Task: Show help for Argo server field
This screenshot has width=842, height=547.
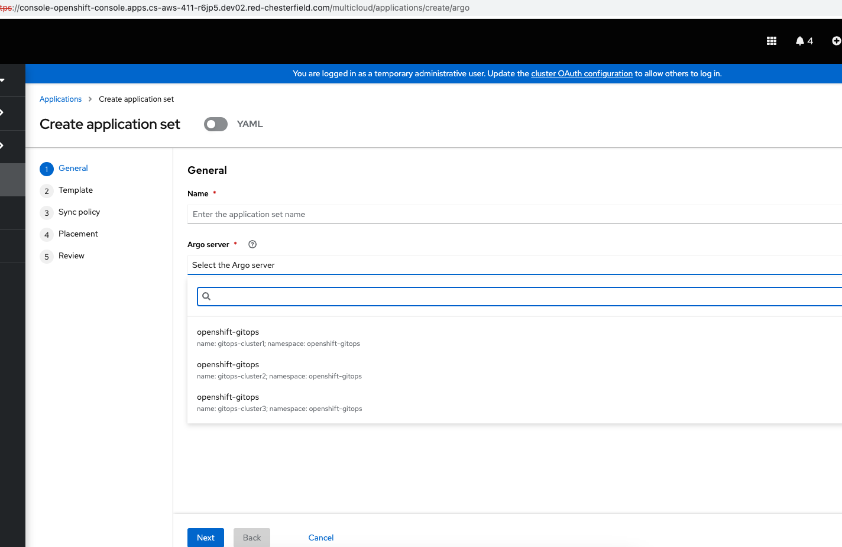Action: pos(252,244)
